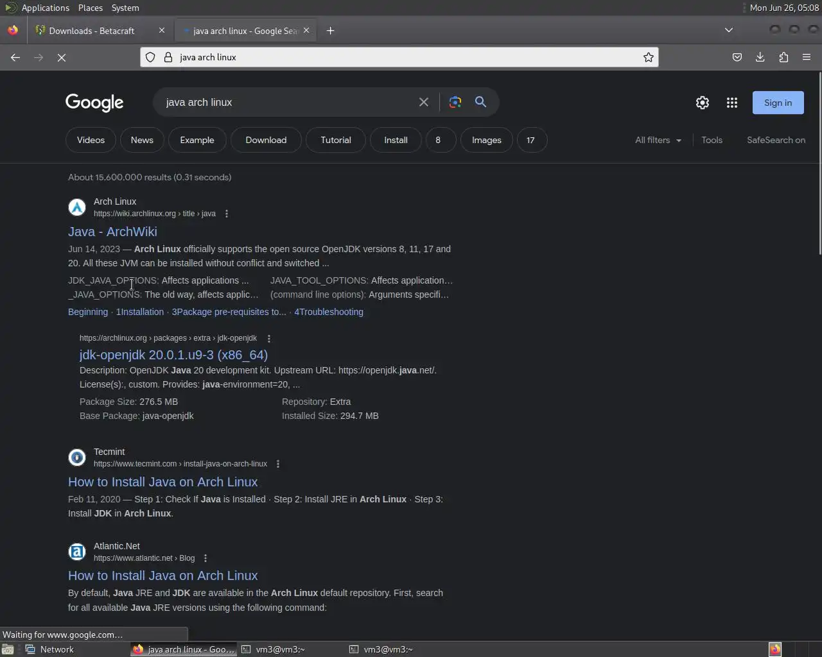Filter results by Videos

click(91, 140)
